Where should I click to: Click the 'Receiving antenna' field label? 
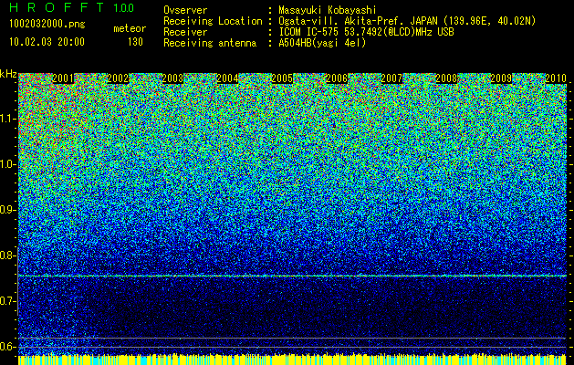coord(210,43)
